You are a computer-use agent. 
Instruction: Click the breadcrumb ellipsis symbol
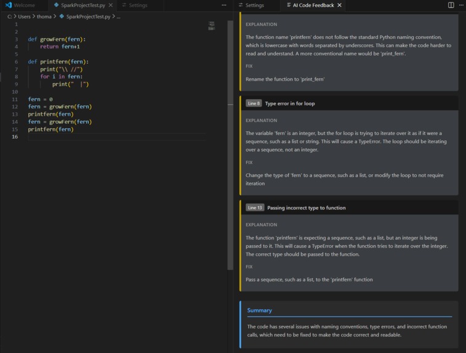pyautogui.click(x=119, y=17)
